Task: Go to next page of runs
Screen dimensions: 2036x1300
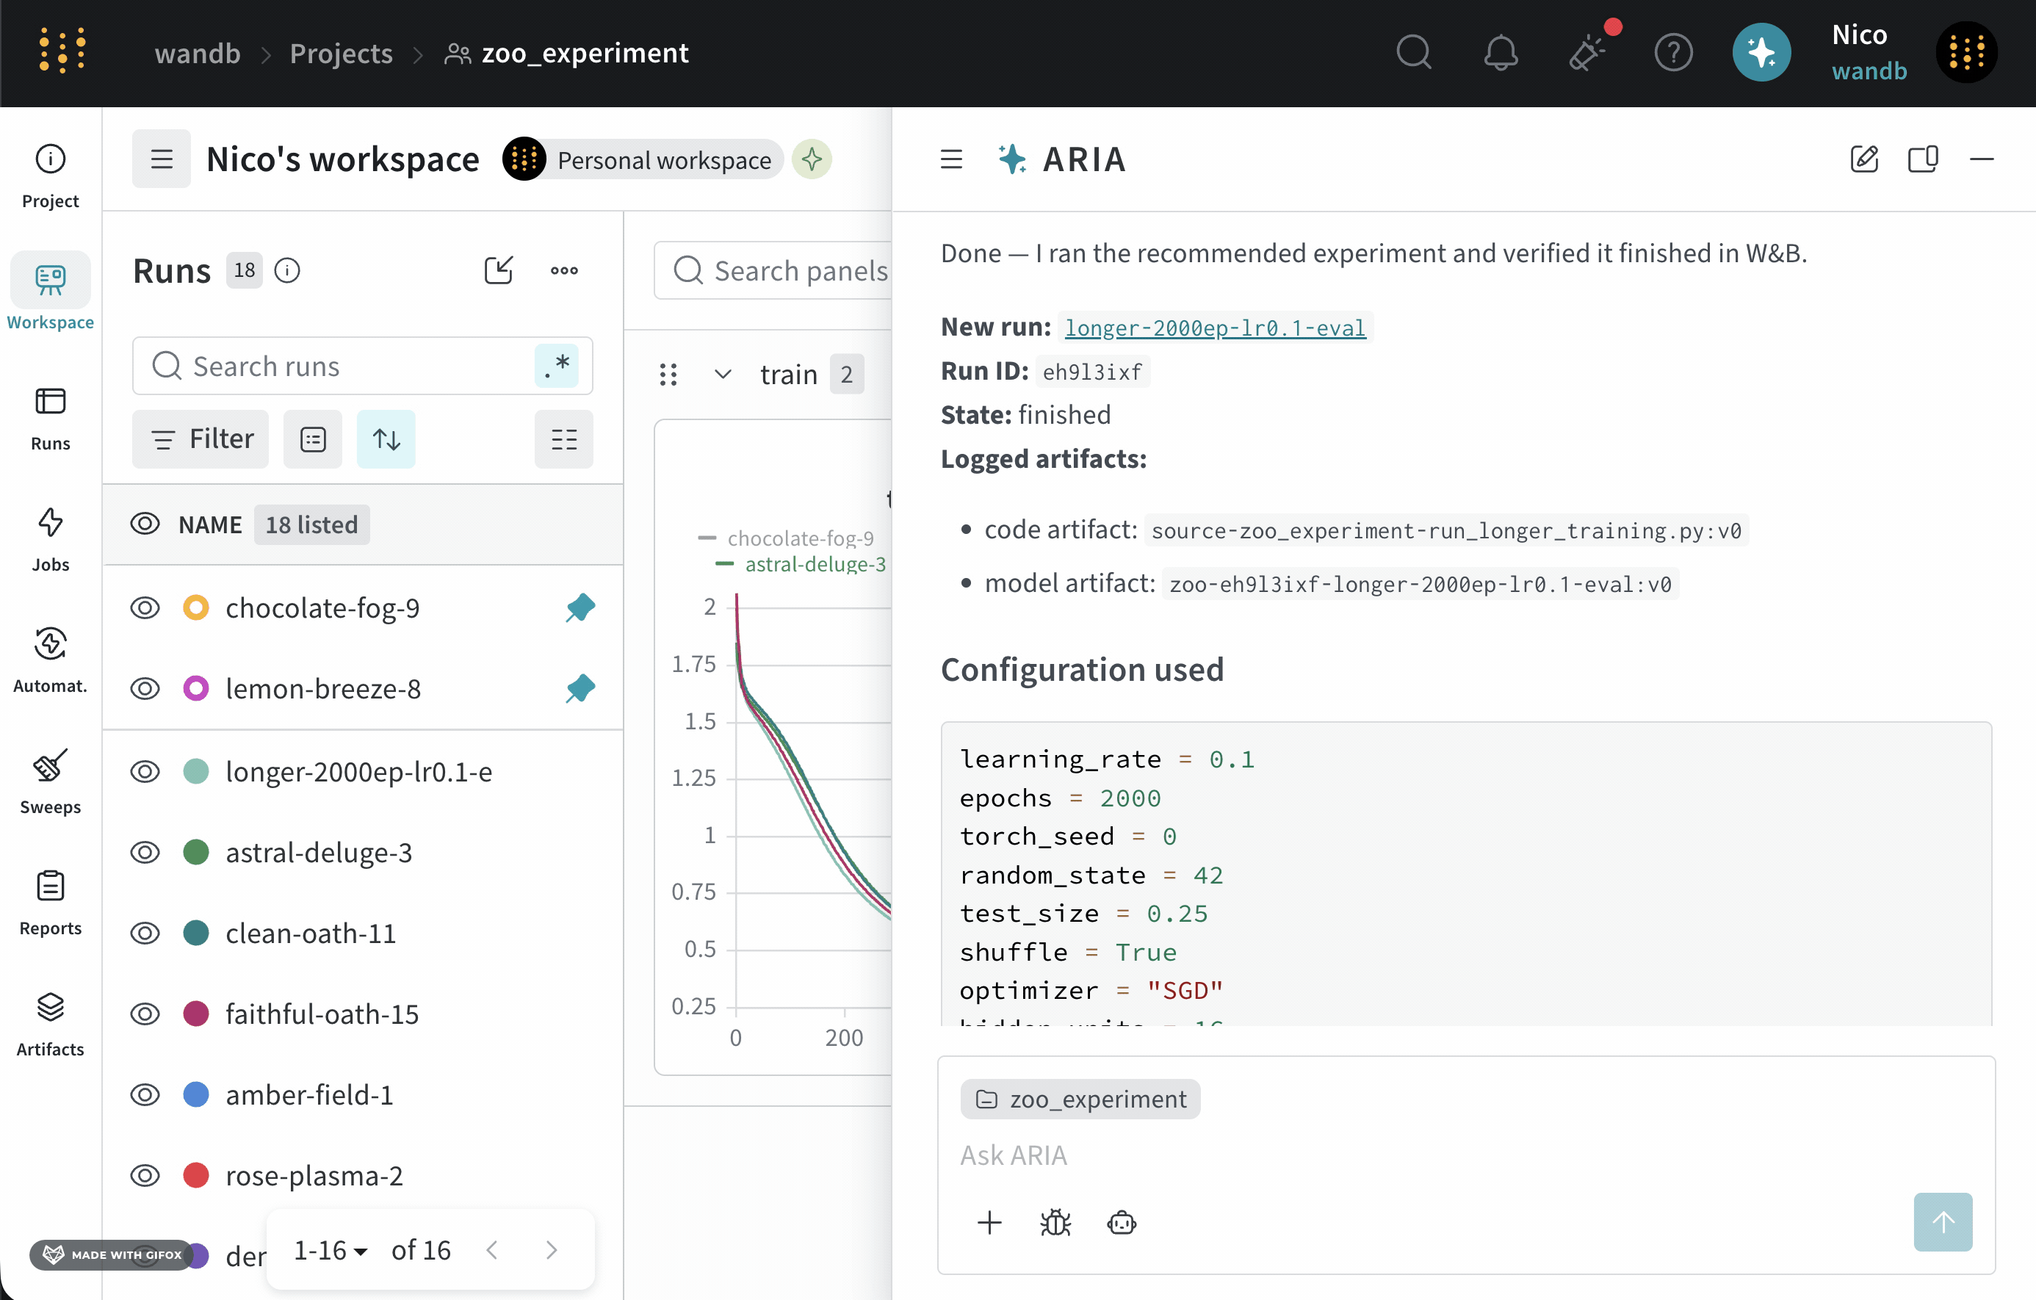Action: click(x=552, y=1249)
